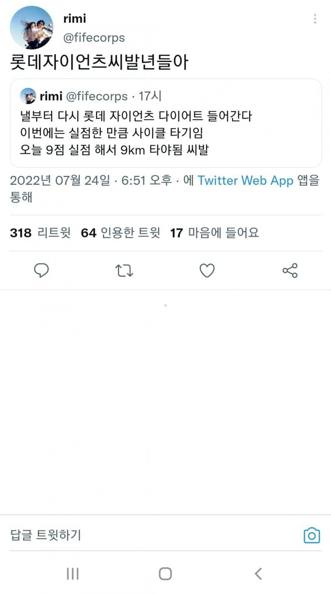Open the Twitter Web App source link
The image size is (331, 594).
tap(245, 181)
